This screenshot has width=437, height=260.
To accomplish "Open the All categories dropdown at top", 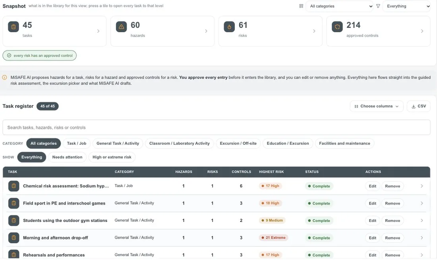I will pyautogui.click(x=340, y=6).
